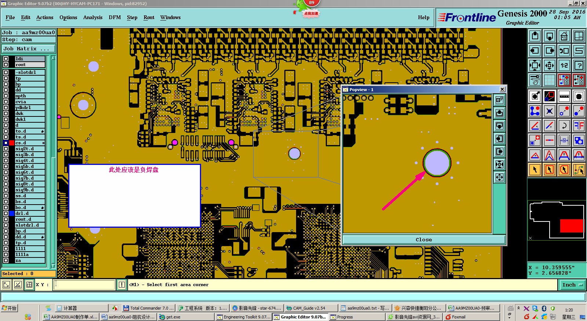Click the X Y coordinate input field
587x321 pixels.
pos(84,285)
